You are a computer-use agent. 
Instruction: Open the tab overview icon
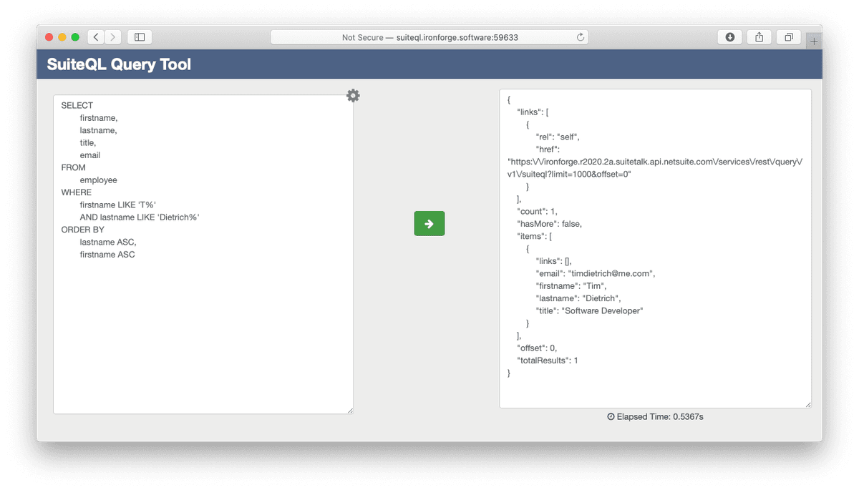788,36
